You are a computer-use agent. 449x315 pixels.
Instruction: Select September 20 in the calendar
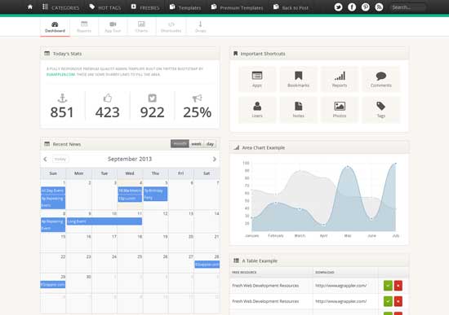pyautogui.click(x=181, y=243)
